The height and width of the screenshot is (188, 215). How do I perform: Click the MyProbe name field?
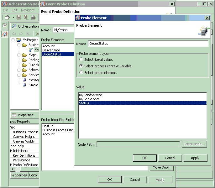click(64, 30)
